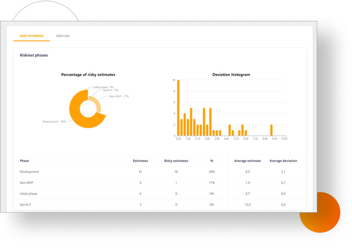The image size is (352, 251).
Task: Click the 'Non-MVP - 17%' chart label
Action: pos(119,96)
